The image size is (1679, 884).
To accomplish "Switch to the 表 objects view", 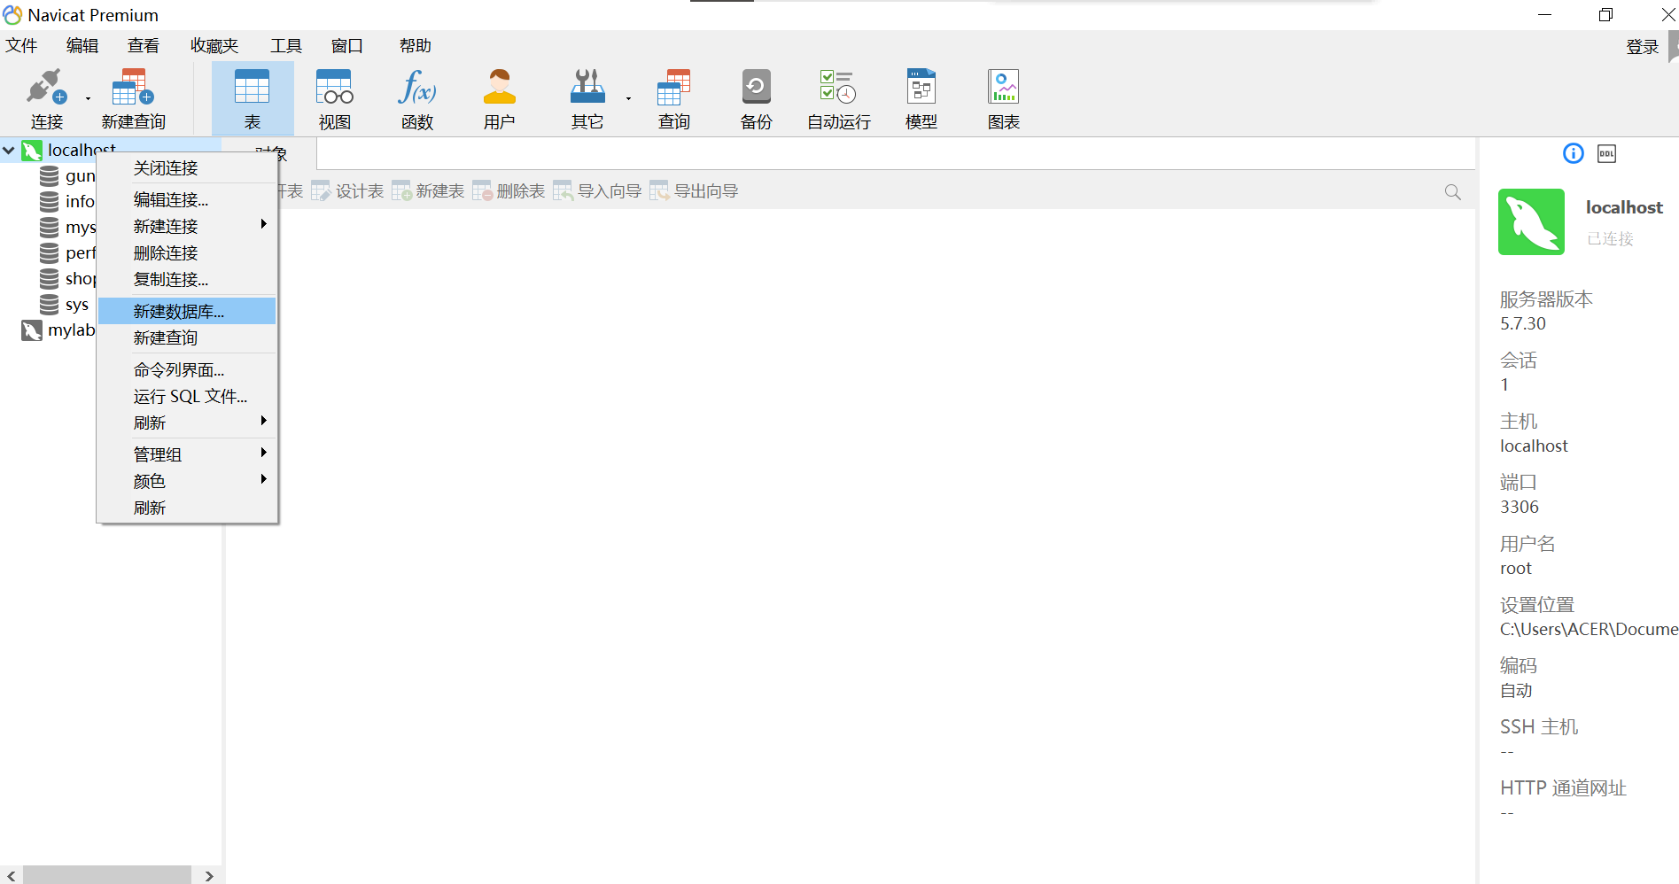I will 252,97.
